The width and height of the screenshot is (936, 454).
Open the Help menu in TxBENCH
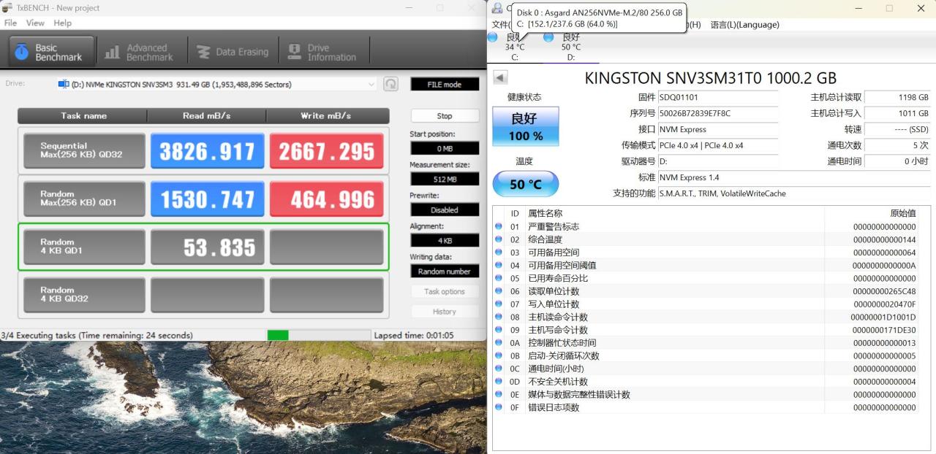[63, 23]
